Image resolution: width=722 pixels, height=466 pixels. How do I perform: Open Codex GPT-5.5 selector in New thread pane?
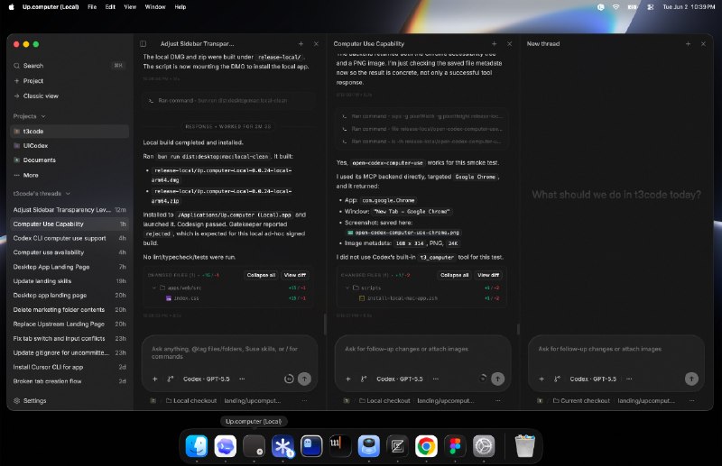(x=593, y=379)
